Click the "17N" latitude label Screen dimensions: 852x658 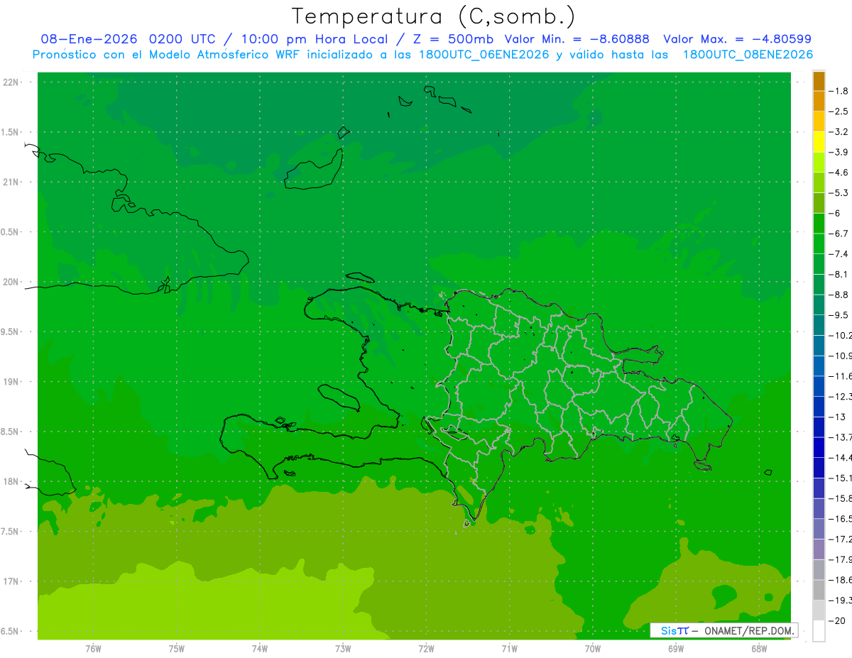(x=11, y=582)
